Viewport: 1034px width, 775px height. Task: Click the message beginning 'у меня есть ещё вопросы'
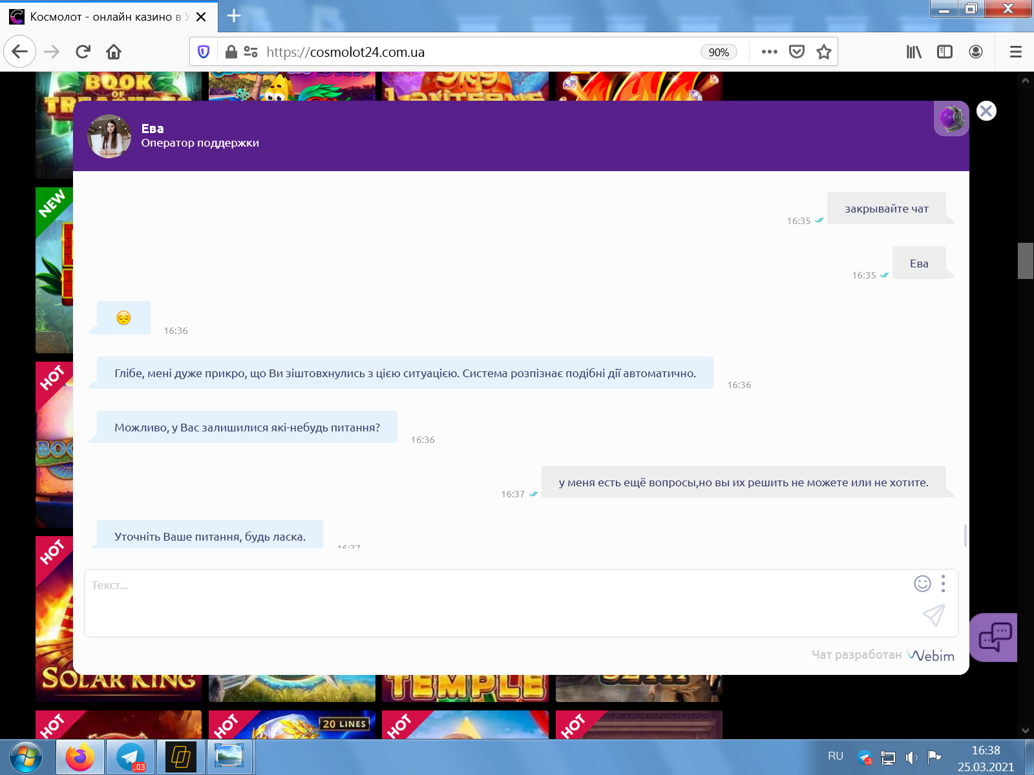point(744,482)
